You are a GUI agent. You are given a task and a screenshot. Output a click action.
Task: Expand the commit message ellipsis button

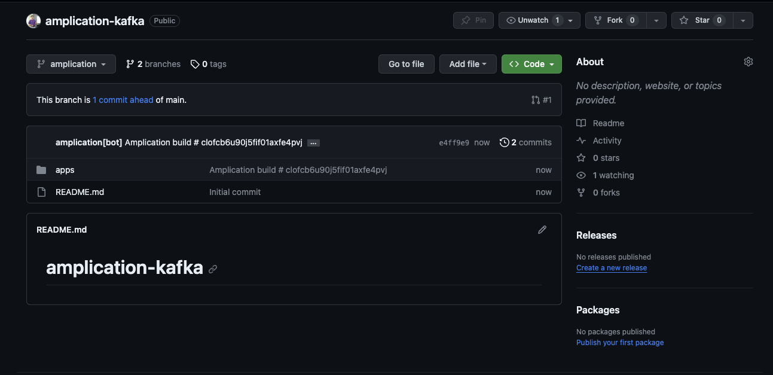(313, 143)
